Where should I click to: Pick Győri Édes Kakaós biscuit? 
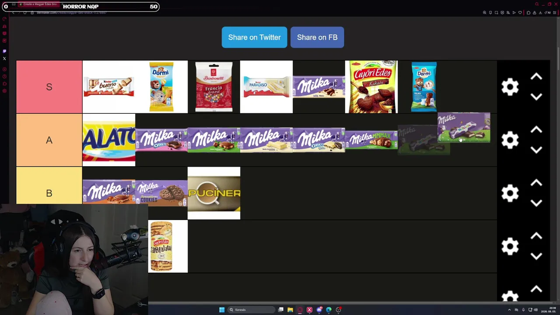click(x=371, y=87)
